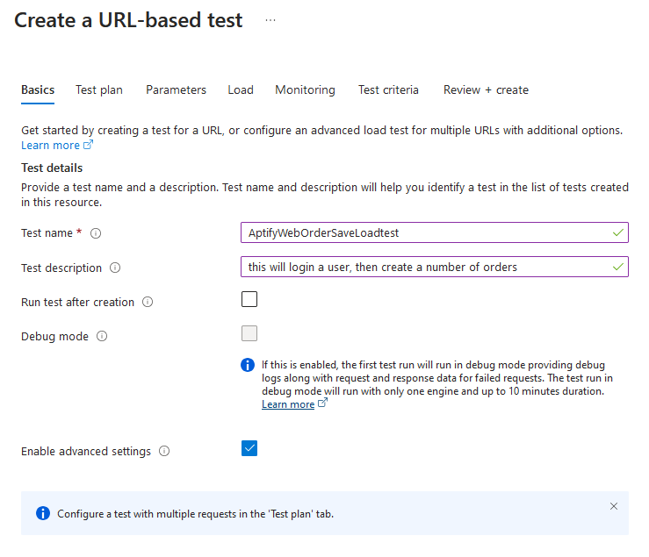Select the Monitoring tab
Screen dimensions: 649x557
305,89
